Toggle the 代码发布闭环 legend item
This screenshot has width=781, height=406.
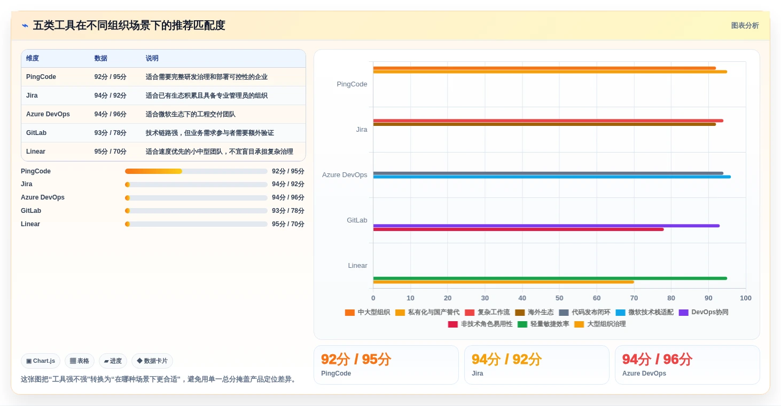coord(584,312)
